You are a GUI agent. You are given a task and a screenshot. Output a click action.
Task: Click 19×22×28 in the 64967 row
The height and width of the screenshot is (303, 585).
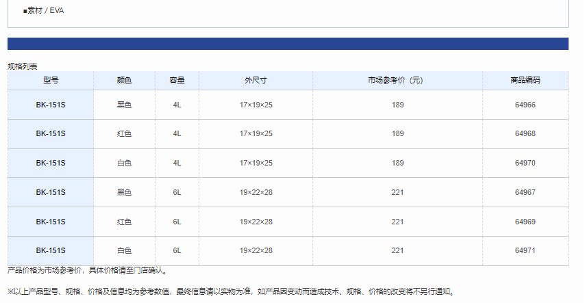point(256,192)
